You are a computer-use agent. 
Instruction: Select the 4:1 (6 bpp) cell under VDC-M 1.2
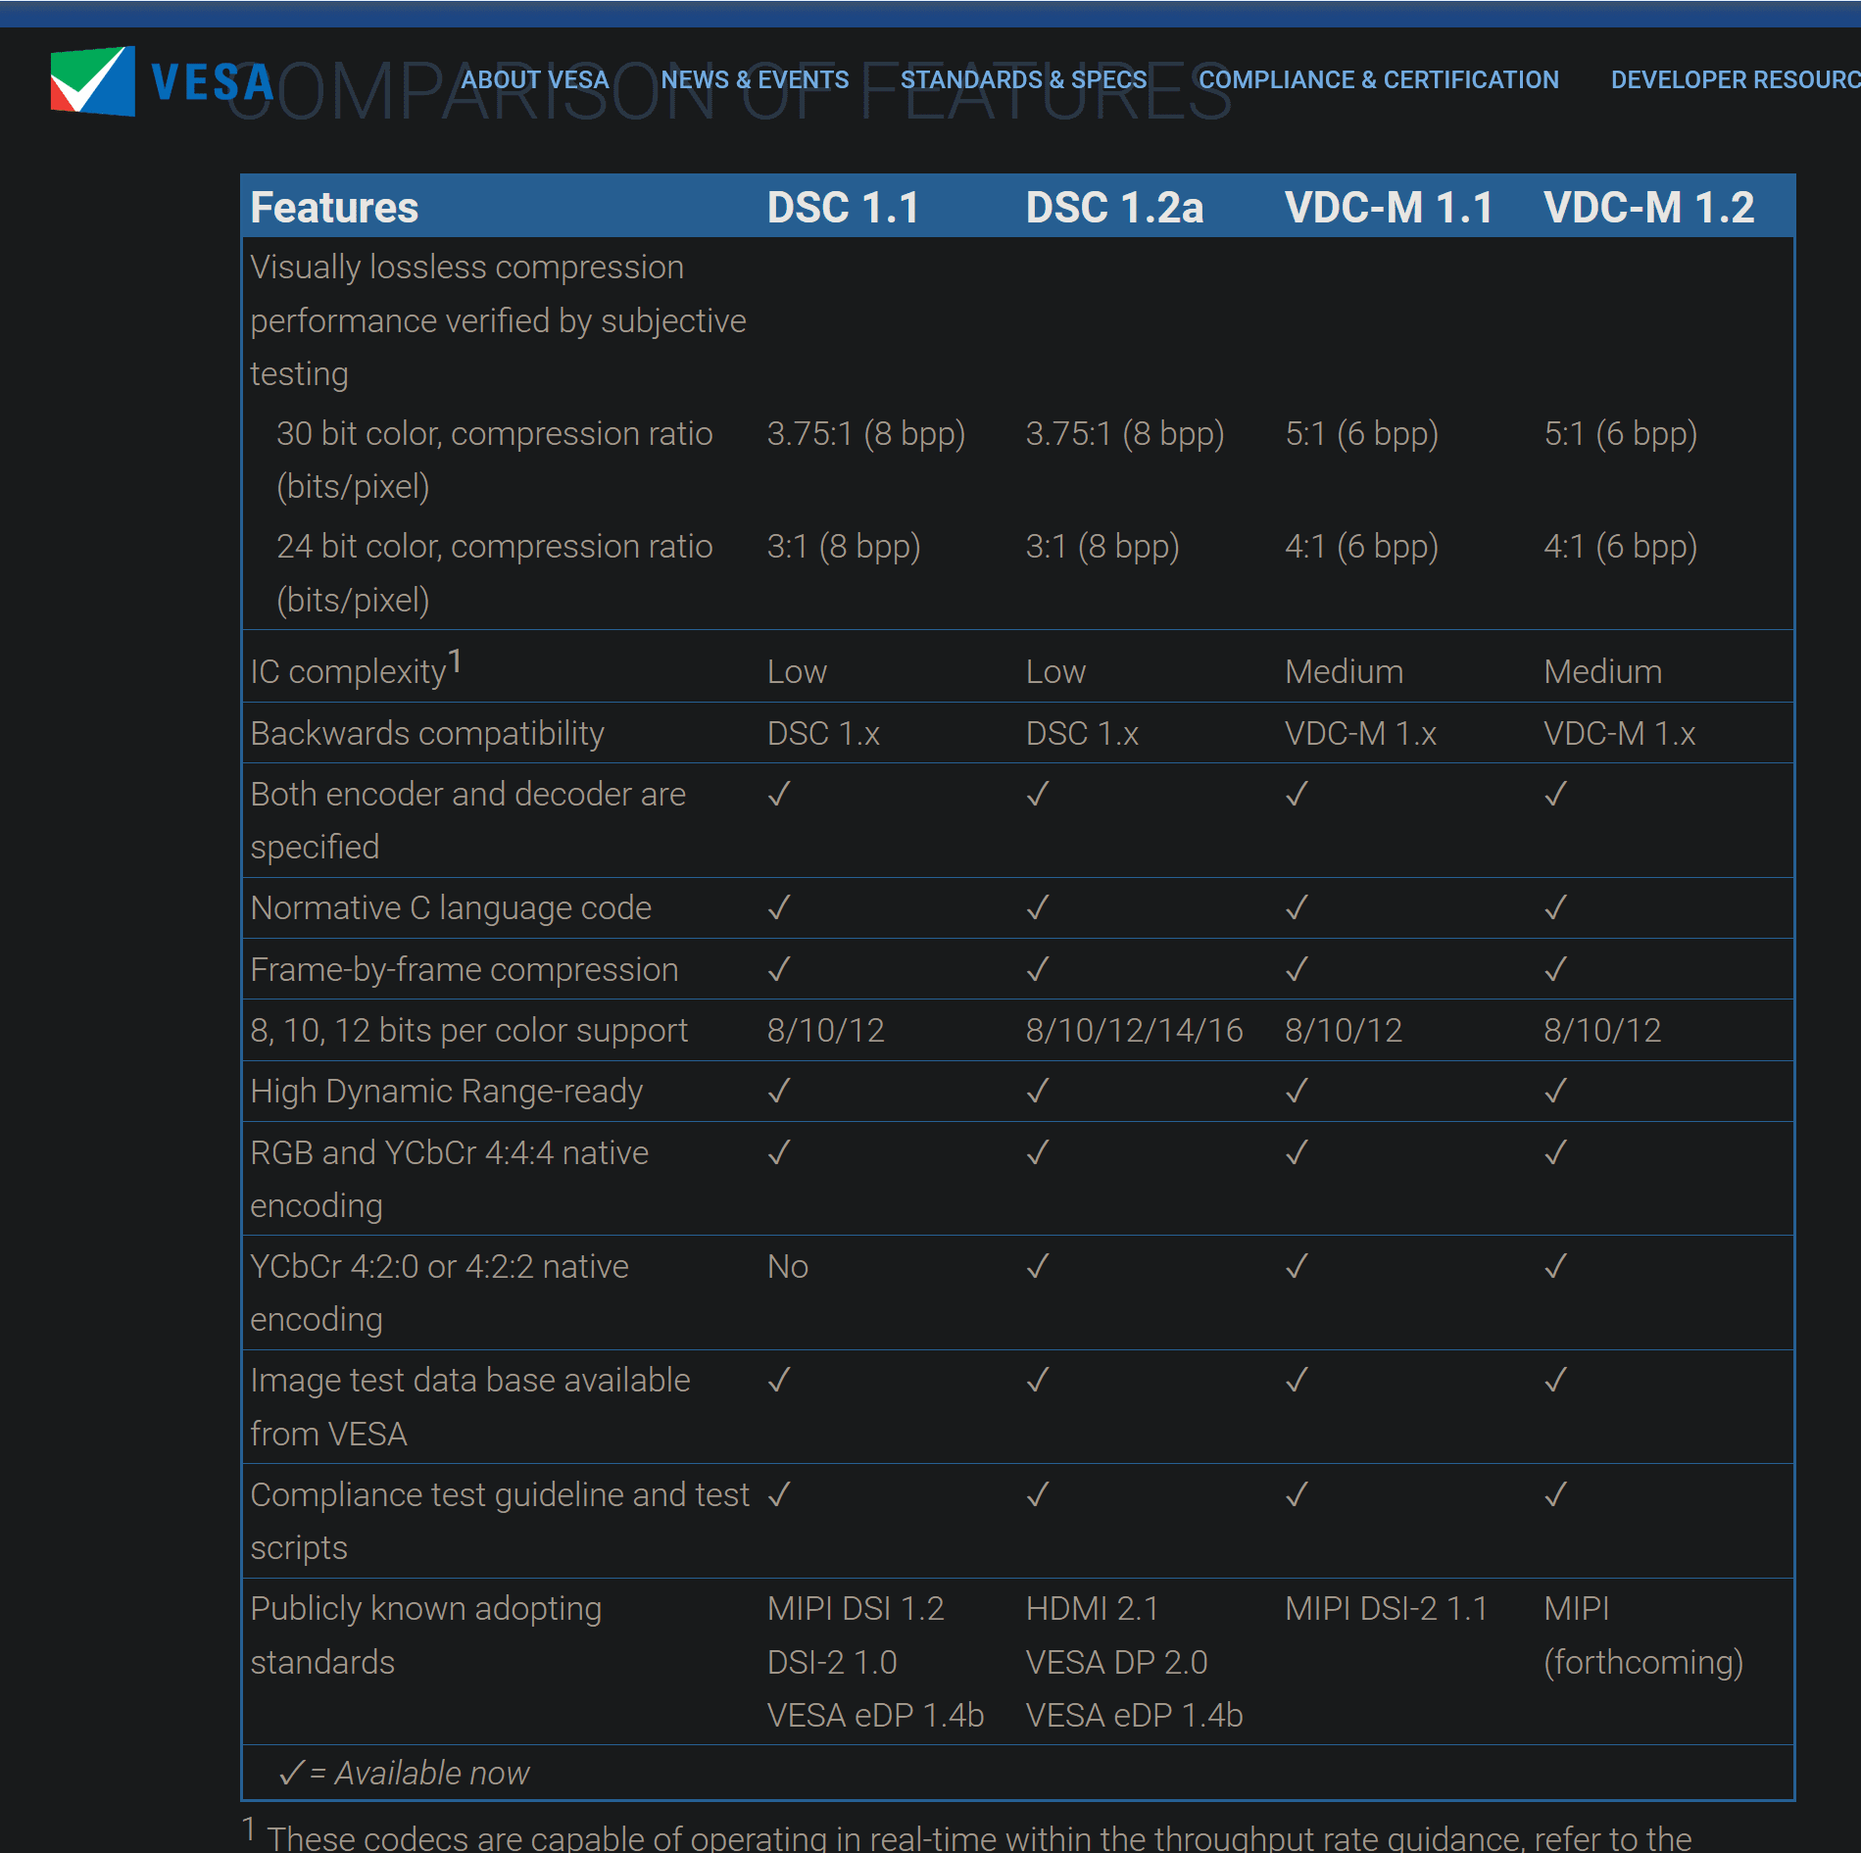coord(1620,546)
